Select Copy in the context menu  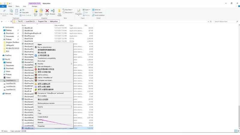pyautogui.click(x=40, y=113)
